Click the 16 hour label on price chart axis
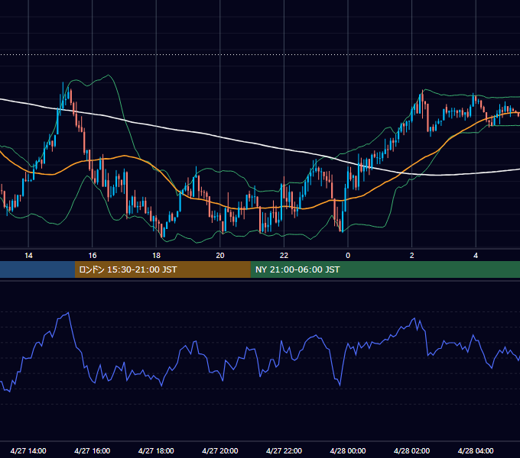 [x=93, y=256]
